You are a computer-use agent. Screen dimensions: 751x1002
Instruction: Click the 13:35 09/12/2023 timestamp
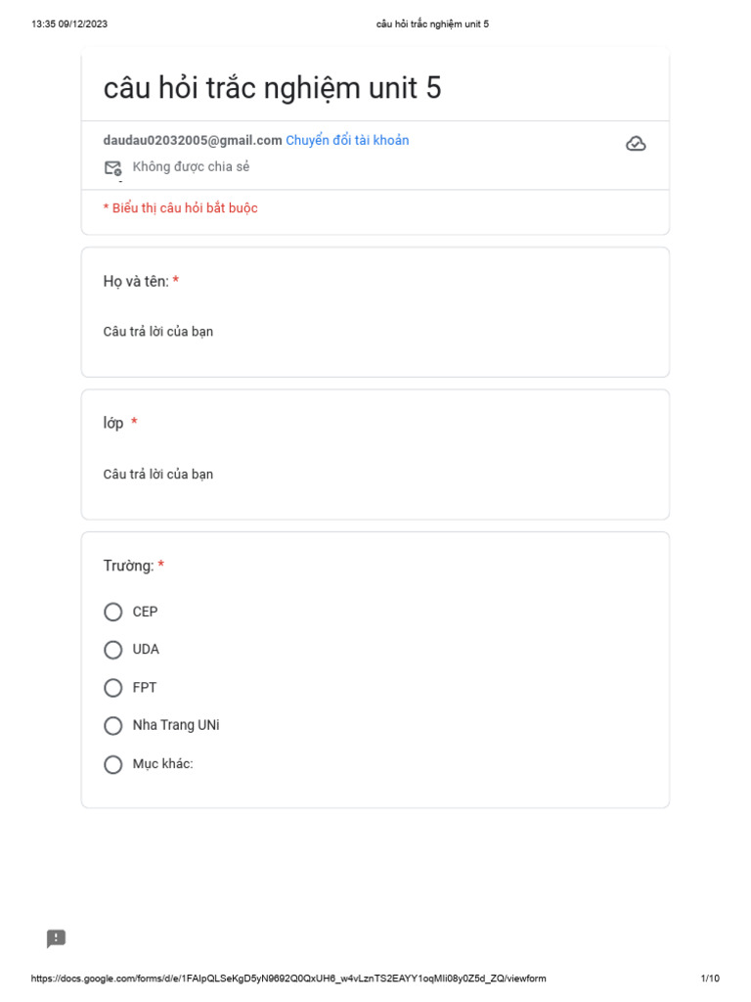tap(69, 23)
